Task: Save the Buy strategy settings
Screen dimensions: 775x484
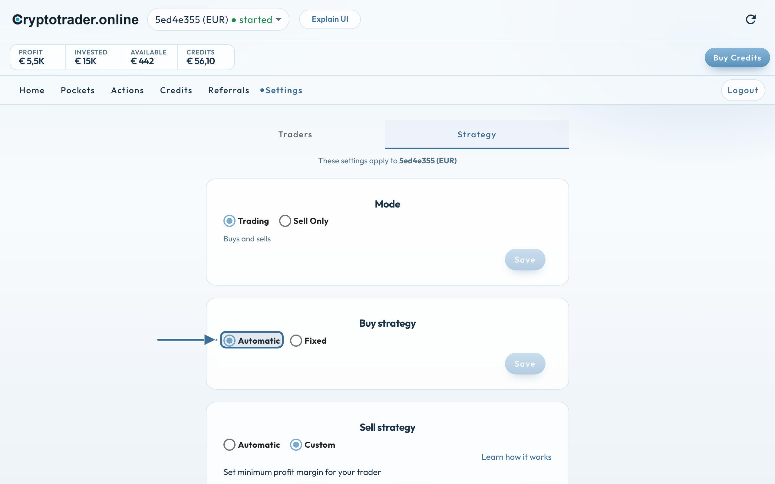Action: coord(525,364)
